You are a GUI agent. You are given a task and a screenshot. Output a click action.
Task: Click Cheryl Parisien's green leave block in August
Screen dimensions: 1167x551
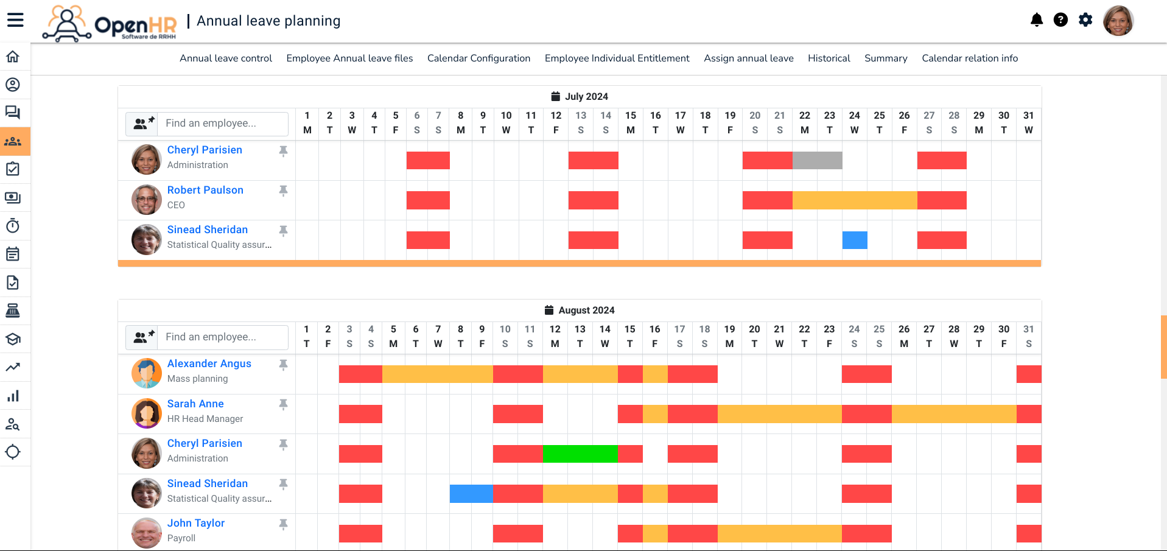pos(580,454)
